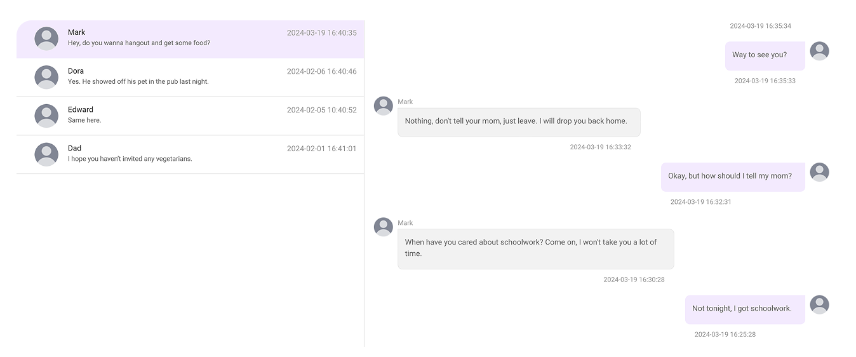Click the avatar beside "Not tonight, I got schoolwork."
856x357 pixels.
click(819, 305)
